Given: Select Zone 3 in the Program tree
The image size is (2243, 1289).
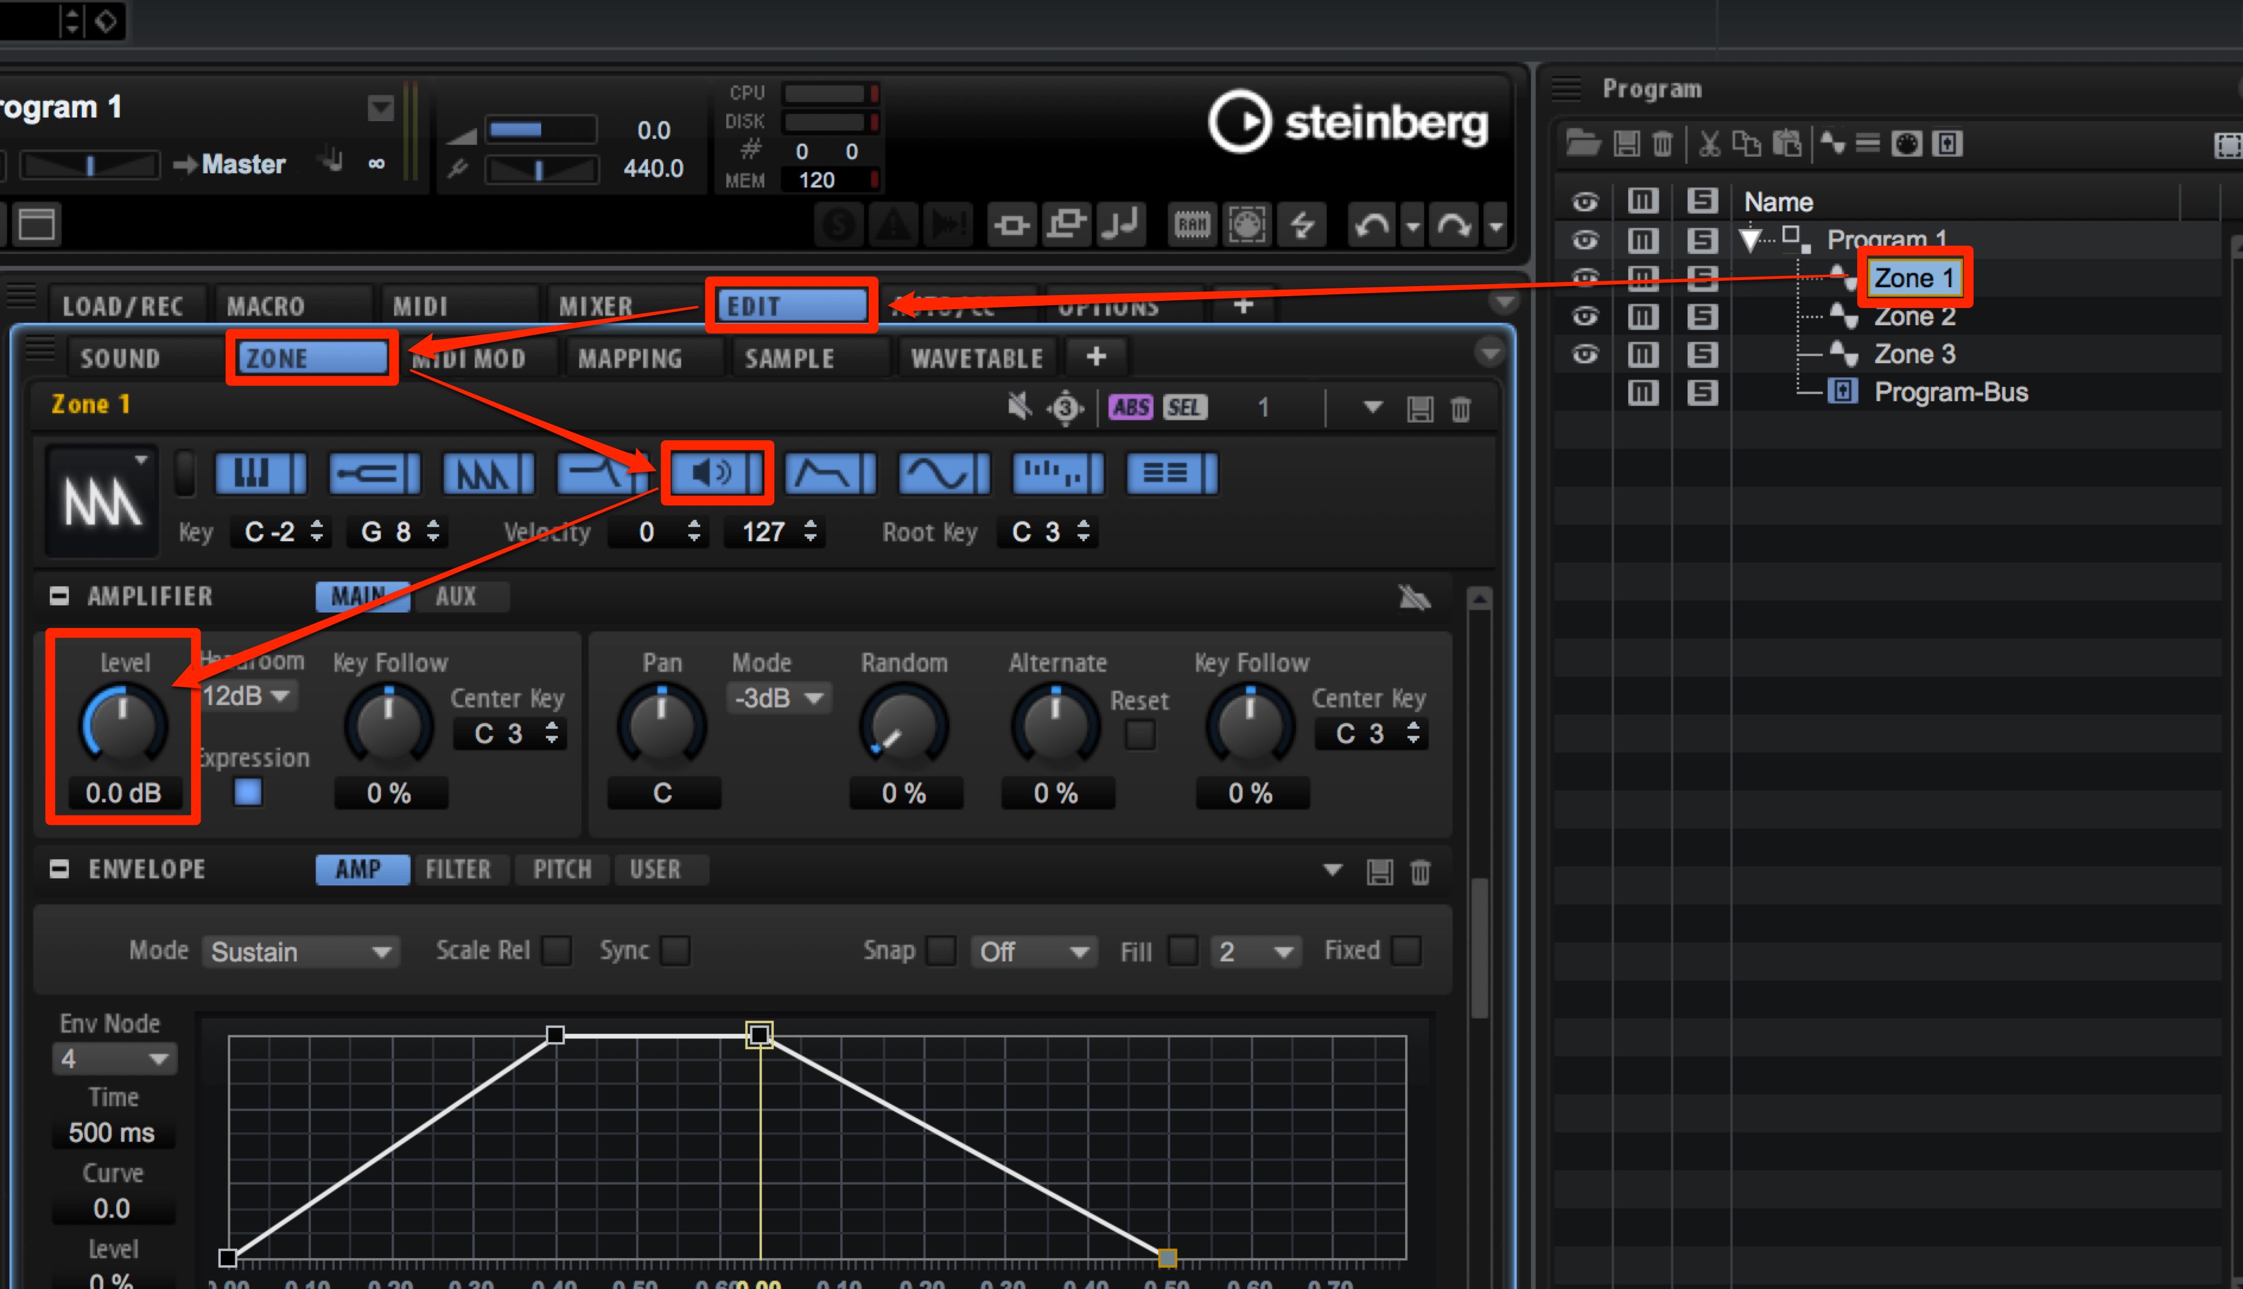Looking at the screenshot, I should click(x=1914, y=354).
